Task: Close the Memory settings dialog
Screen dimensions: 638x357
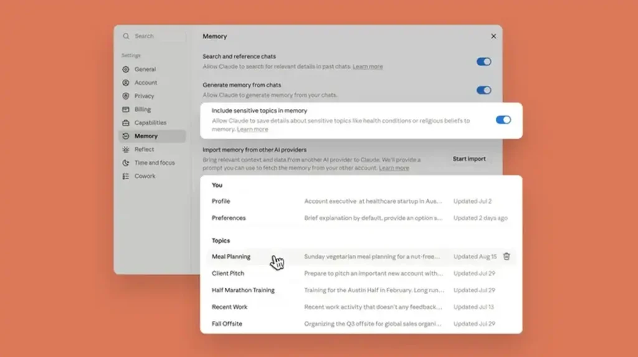Action: (493, 36)
